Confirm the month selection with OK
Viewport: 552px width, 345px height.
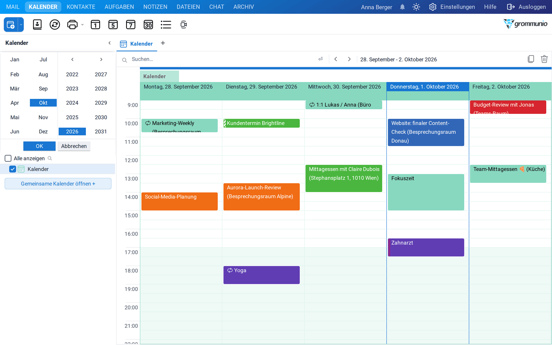(x=39, y=146)
